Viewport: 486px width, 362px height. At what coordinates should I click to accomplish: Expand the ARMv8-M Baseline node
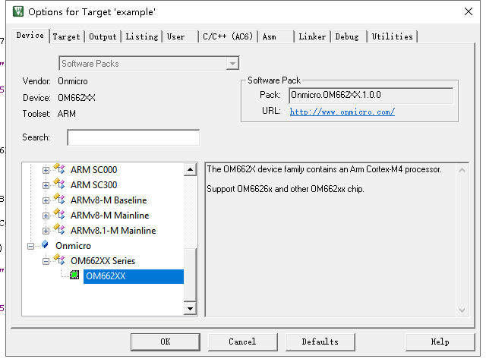(x=46, y=200)
